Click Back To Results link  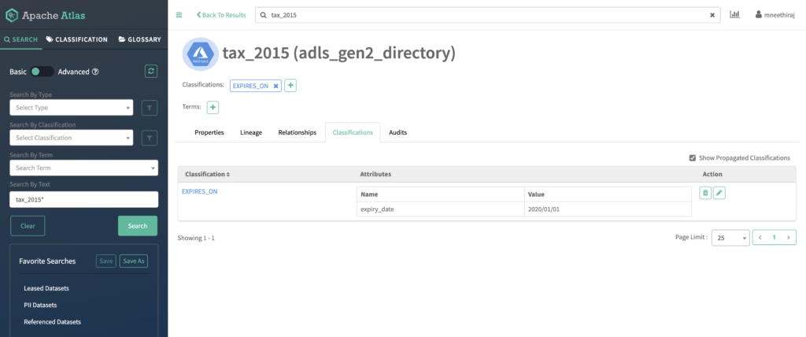click(221, 15)
